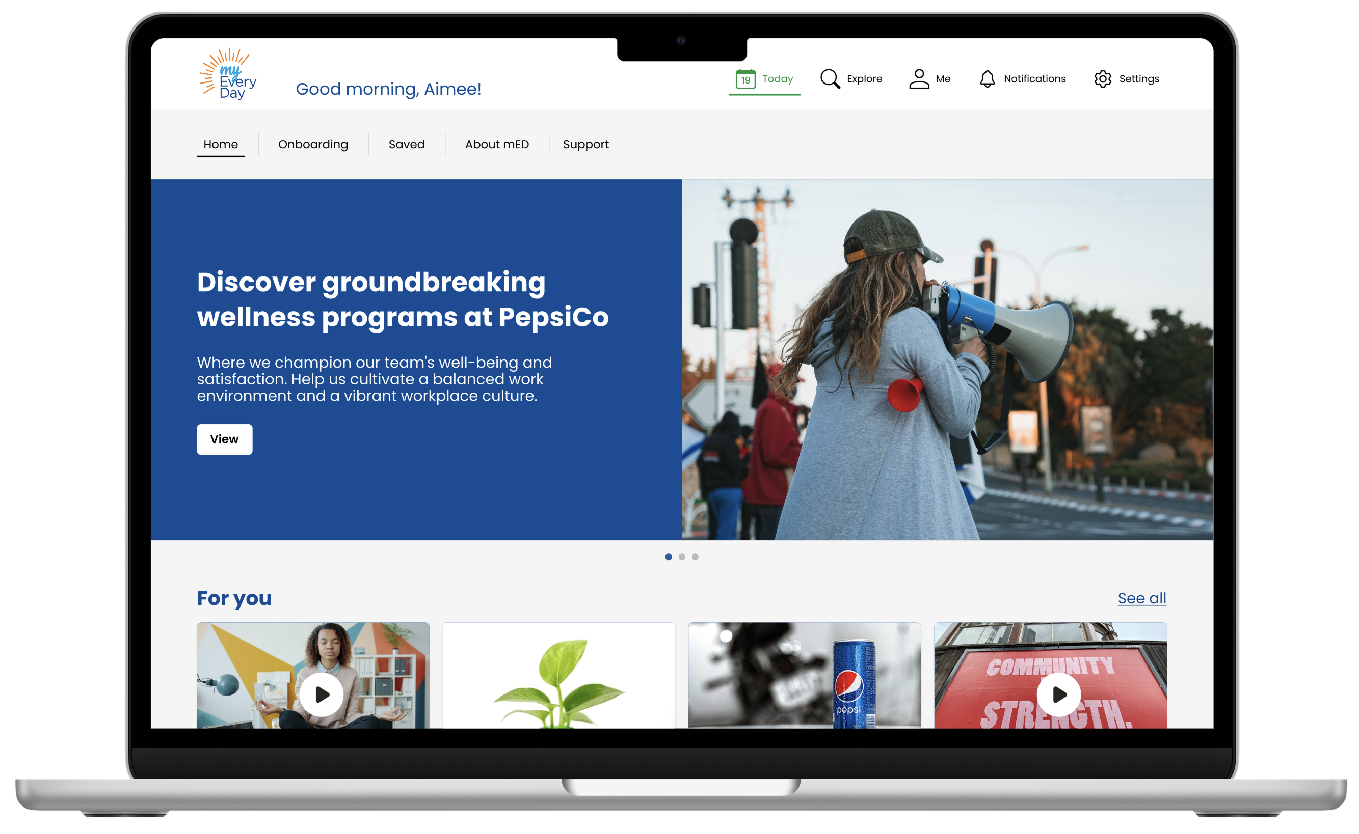
Task: Switch to the Home tab
Action: pyautogui.click(x=221, y=144)
